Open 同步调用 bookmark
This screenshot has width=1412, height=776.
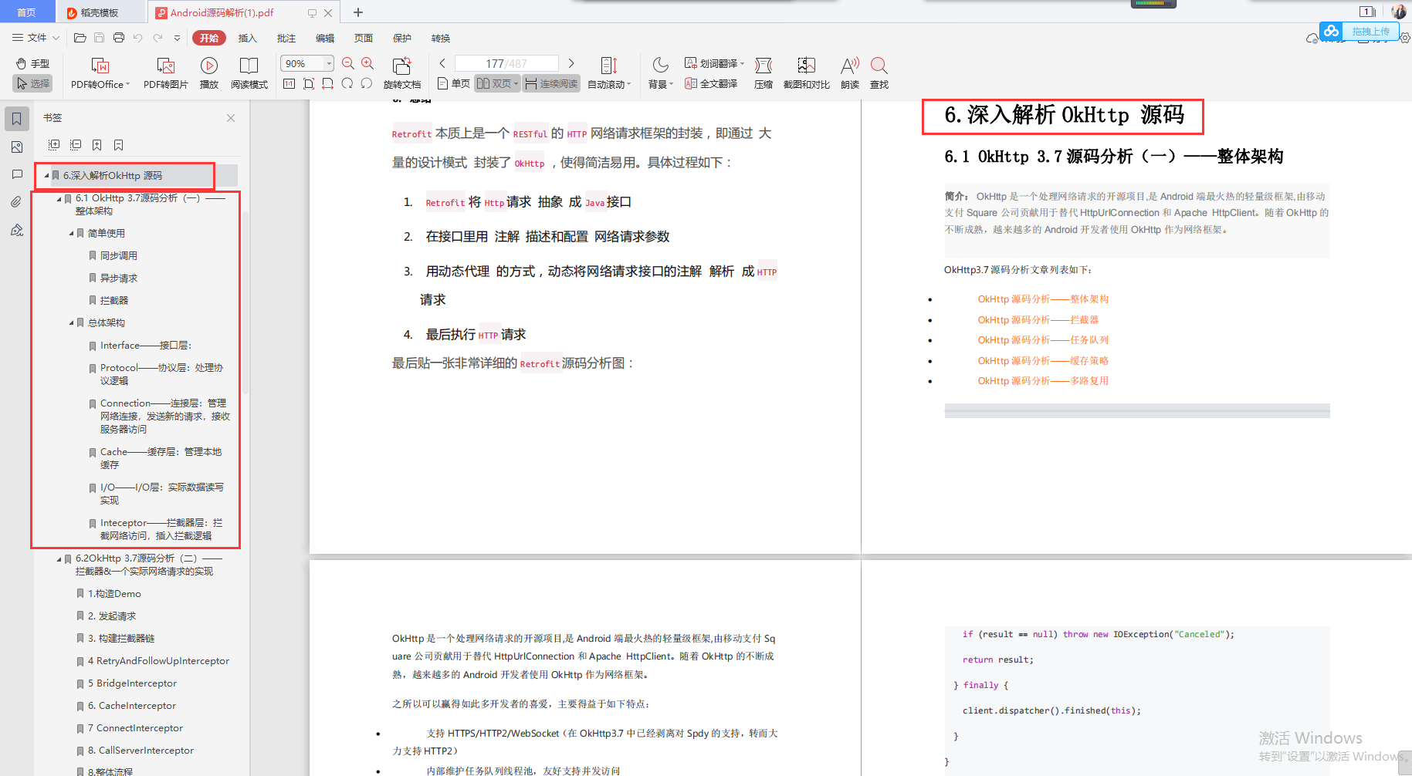click(x=119, y=256)
